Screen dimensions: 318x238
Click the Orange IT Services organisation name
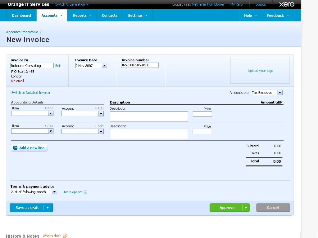pyautogui.click(x=28, y=4)
